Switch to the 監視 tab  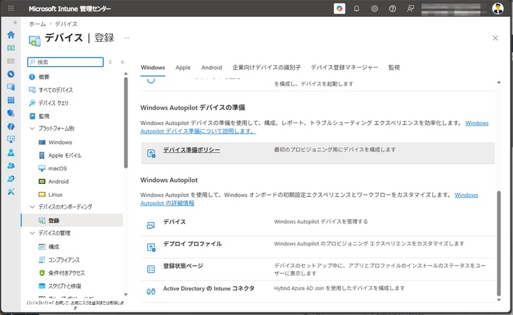click(394, 68)
